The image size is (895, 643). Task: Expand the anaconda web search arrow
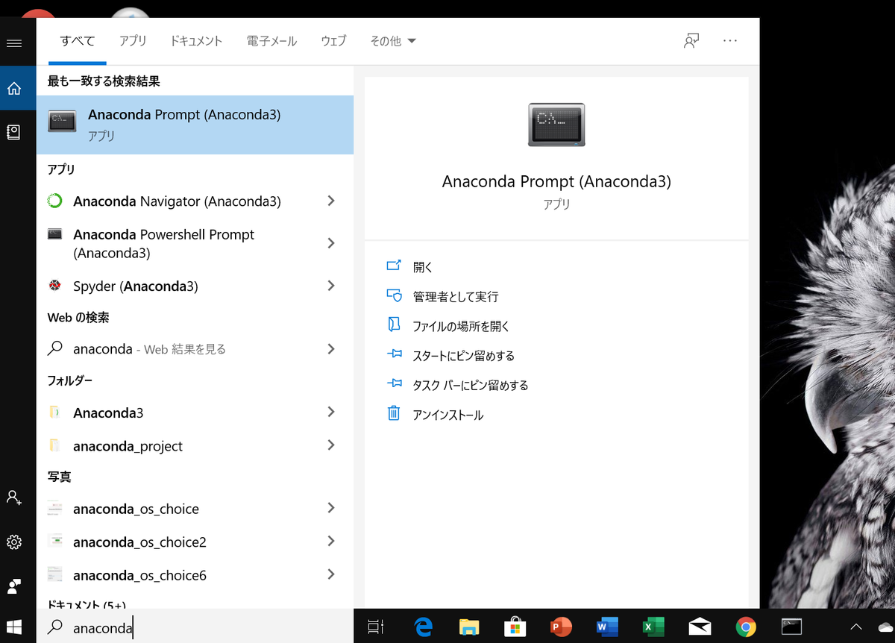click(x=331, y=348)
